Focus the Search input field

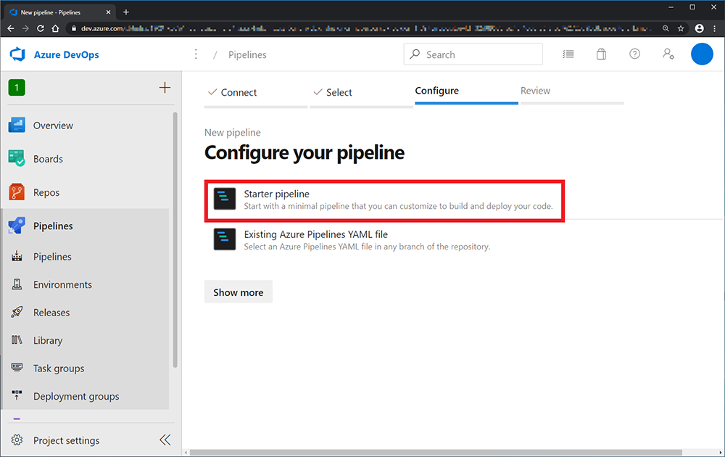[x=473, y=54]
